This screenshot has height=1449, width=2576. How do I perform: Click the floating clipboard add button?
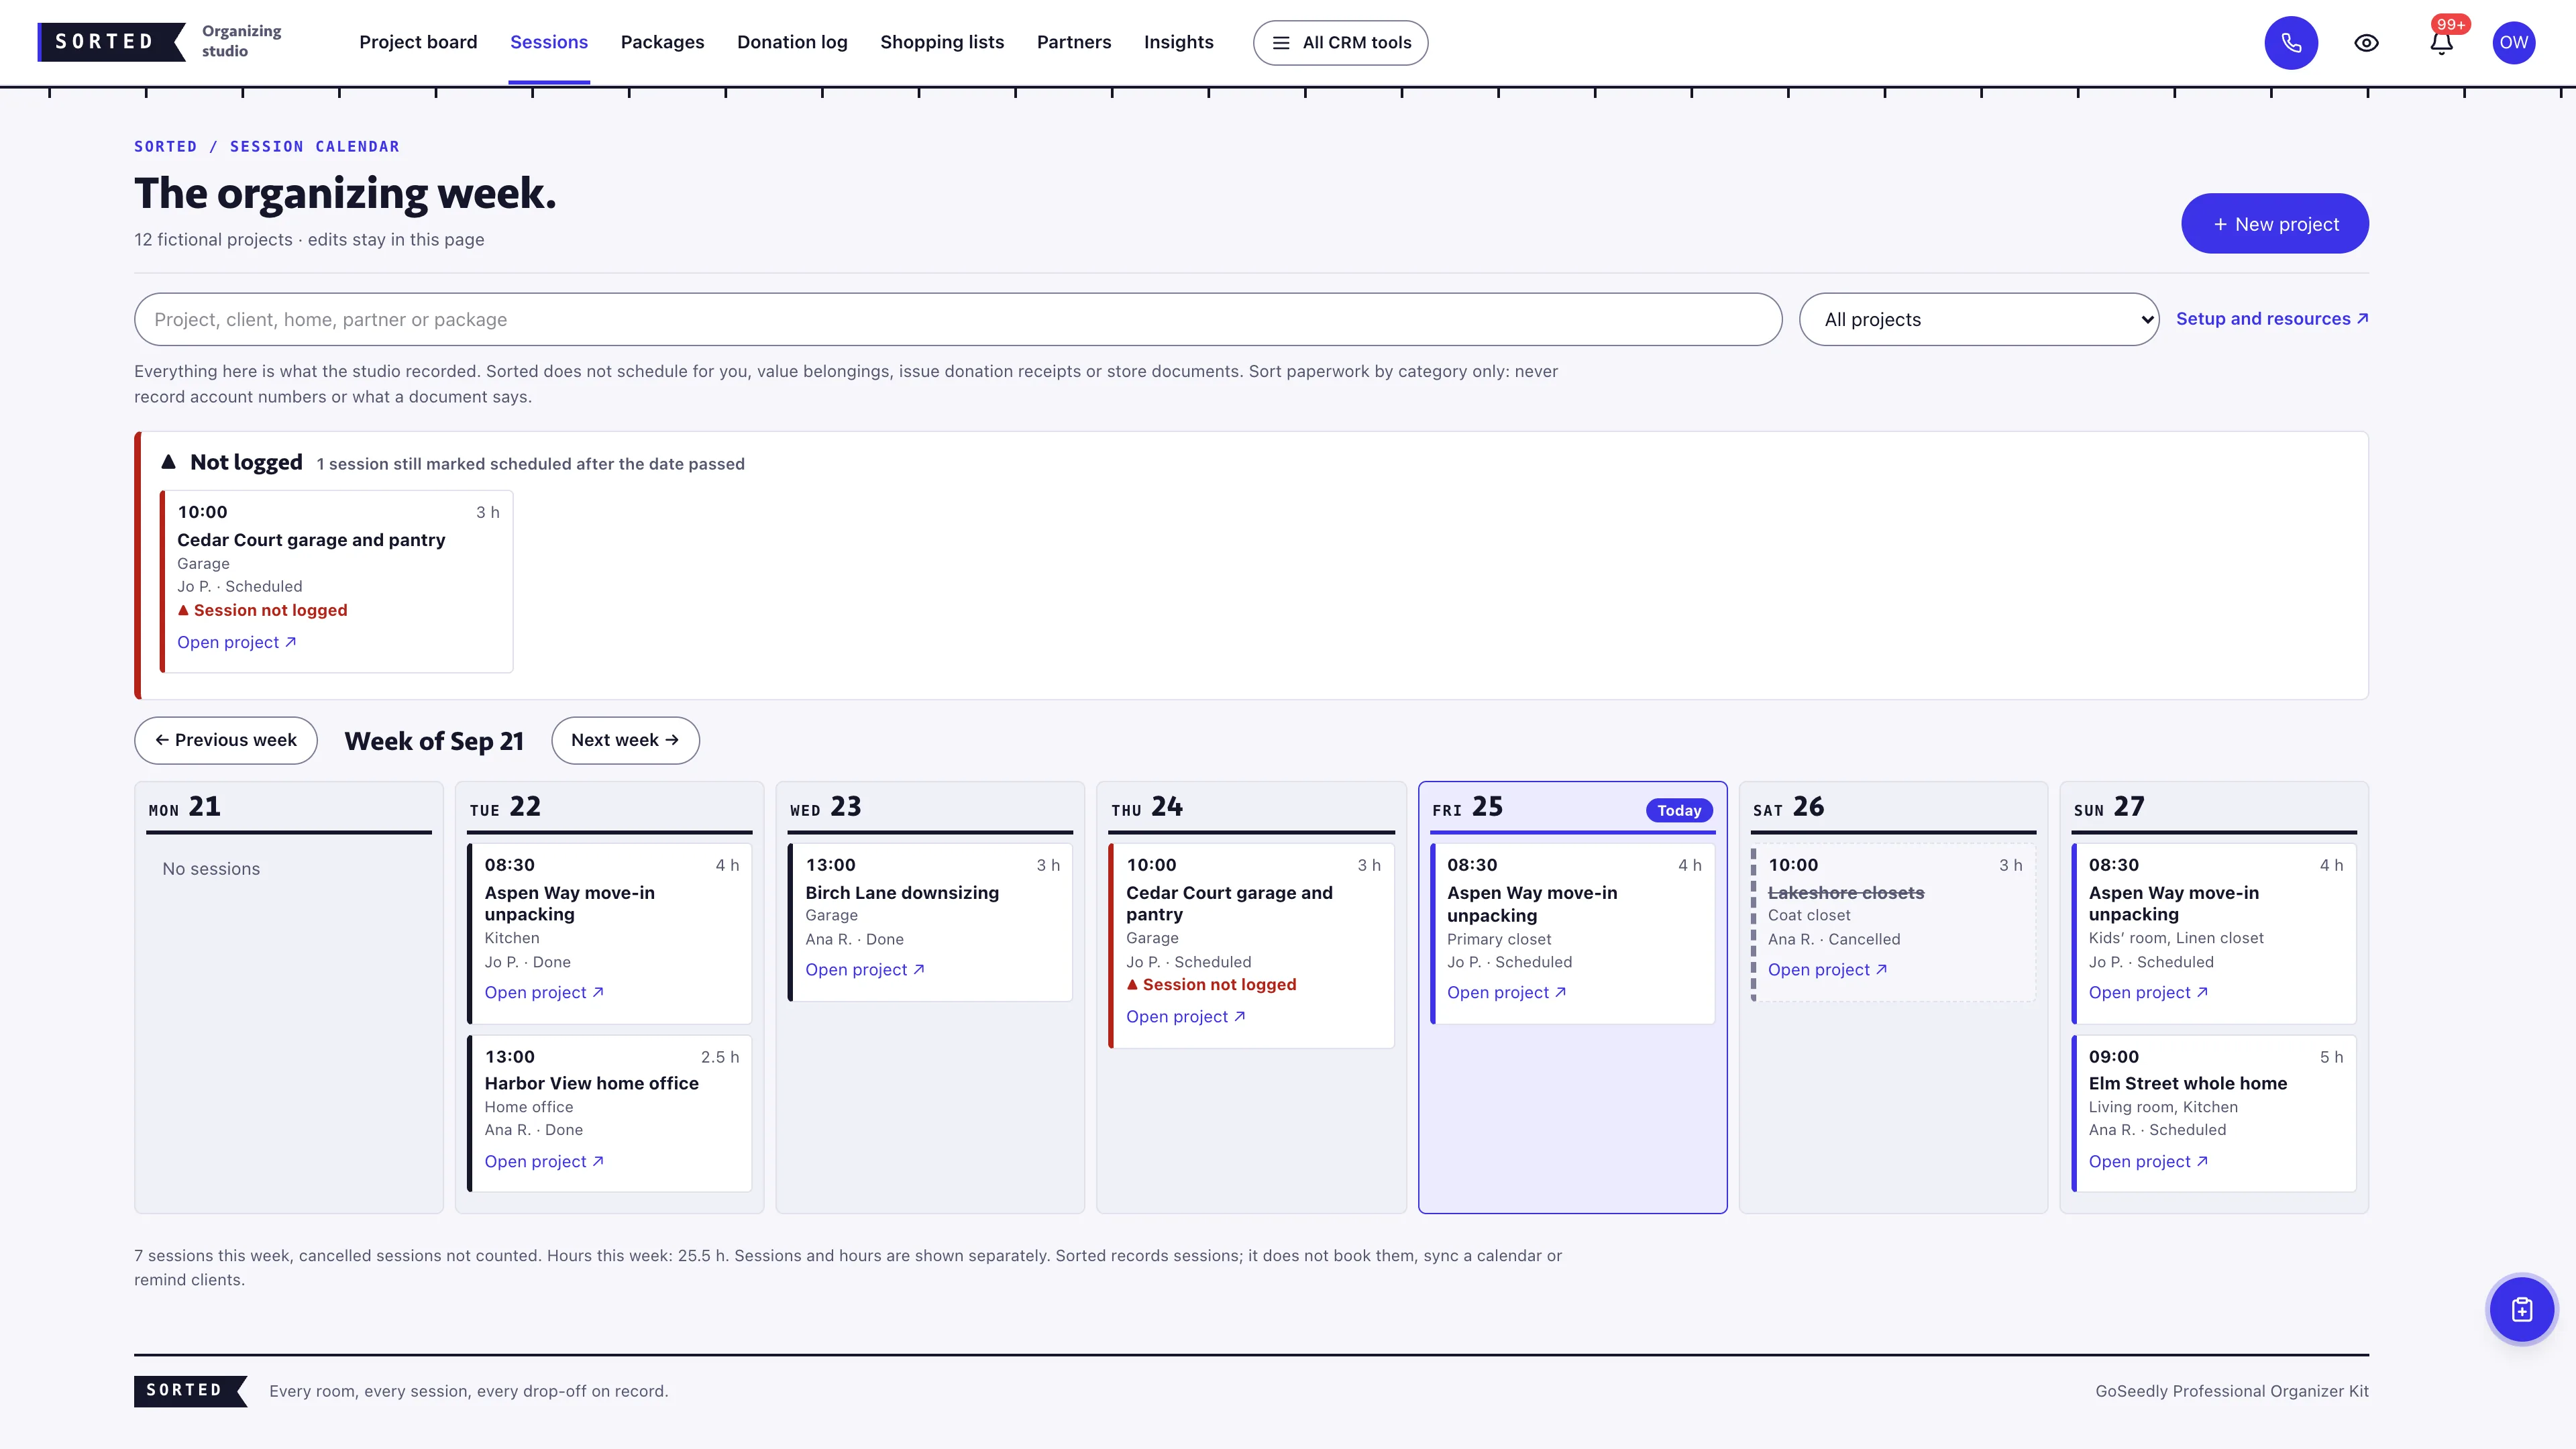[x=2521, y=1309]
